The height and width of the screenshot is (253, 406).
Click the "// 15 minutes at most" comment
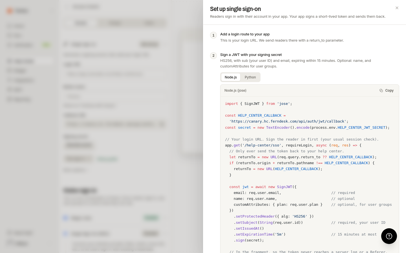(x=354, y=234)
